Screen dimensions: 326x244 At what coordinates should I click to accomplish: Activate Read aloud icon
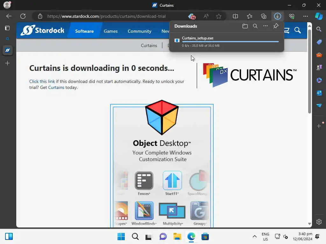pyautogui.click(x=206, y=16)
